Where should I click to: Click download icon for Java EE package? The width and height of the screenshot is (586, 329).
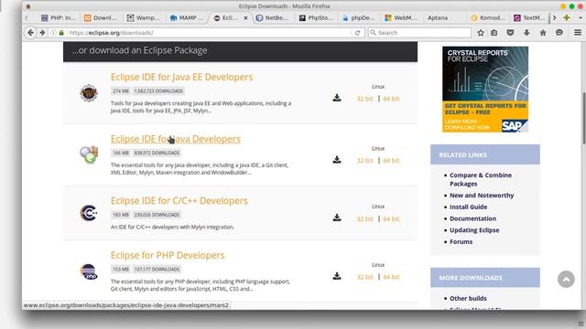[337, 98]
